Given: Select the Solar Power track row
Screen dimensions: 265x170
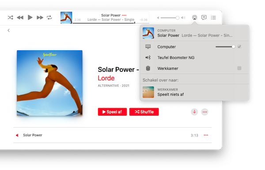Looking at the screenshot, I should (112, 135).
